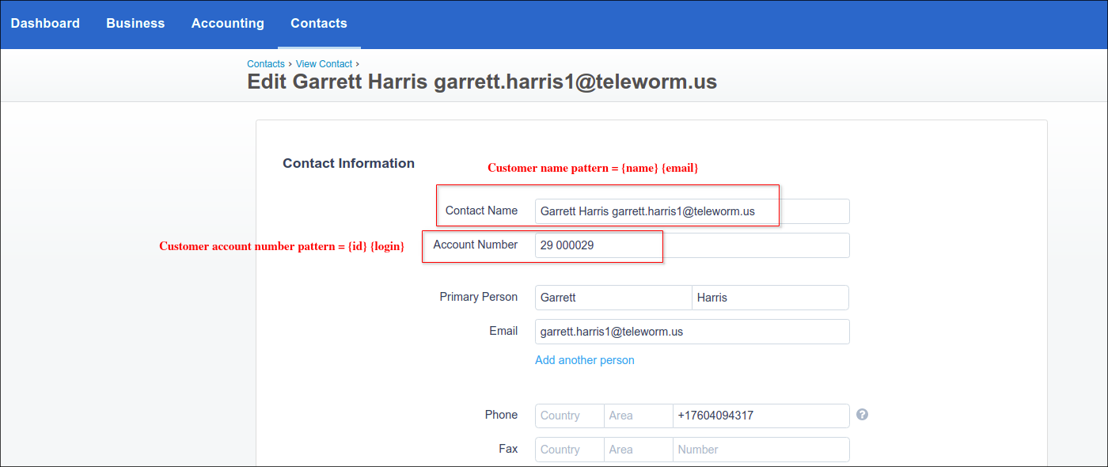This screenshot has width=1108, height=467.
Task: Focus the Primary Person first name field
Action: click(613, 298)
